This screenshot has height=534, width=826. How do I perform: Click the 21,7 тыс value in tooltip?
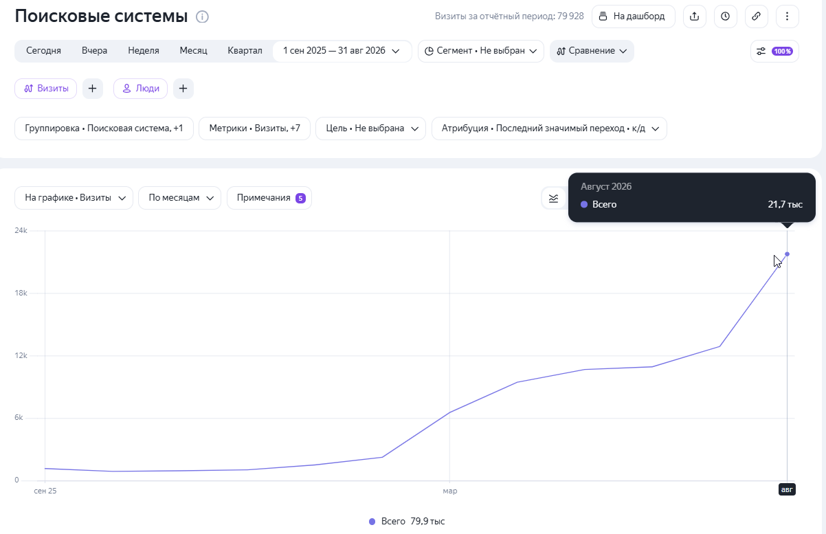point(785,205)
